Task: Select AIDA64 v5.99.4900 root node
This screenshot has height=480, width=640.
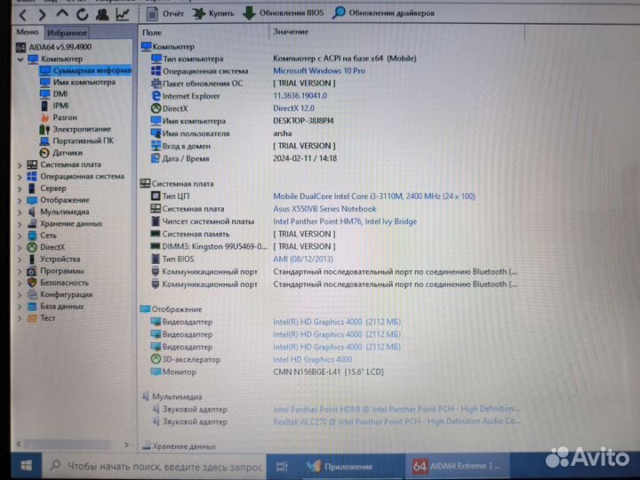Action: click(x=54, y=47)
